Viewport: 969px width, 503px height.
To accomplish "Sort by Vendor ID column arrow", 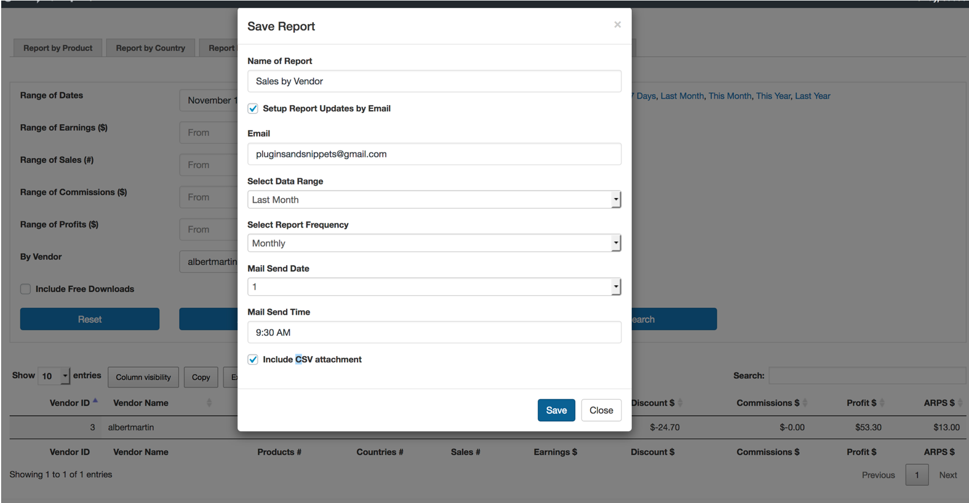I will pyautogui.click(x=95, y=402).
